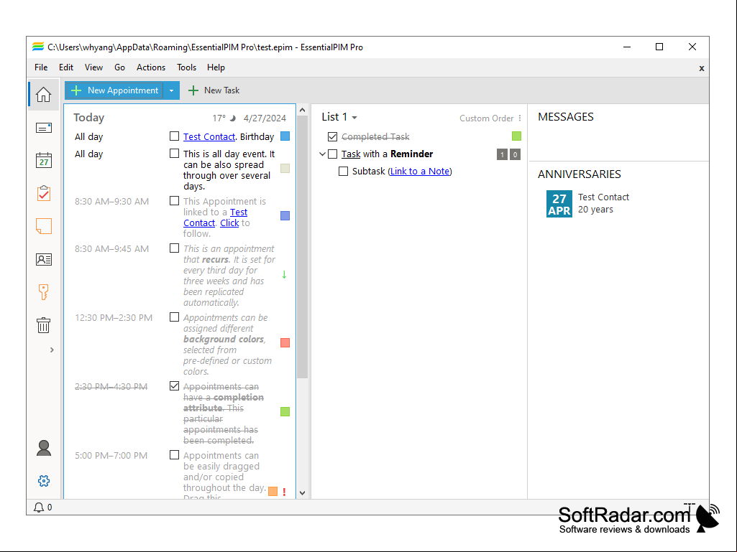Image resolution: width=737 pixels, height=552 pixels.
Task: Open the Custom Order options dots
Action: [520, 118]
